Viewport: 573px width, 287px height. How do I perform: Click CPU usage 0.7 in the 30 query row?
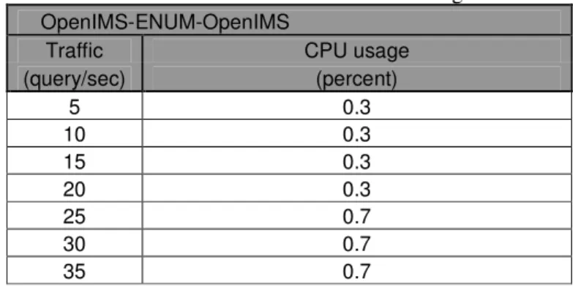pyautogui.click(x=356, y=243)
